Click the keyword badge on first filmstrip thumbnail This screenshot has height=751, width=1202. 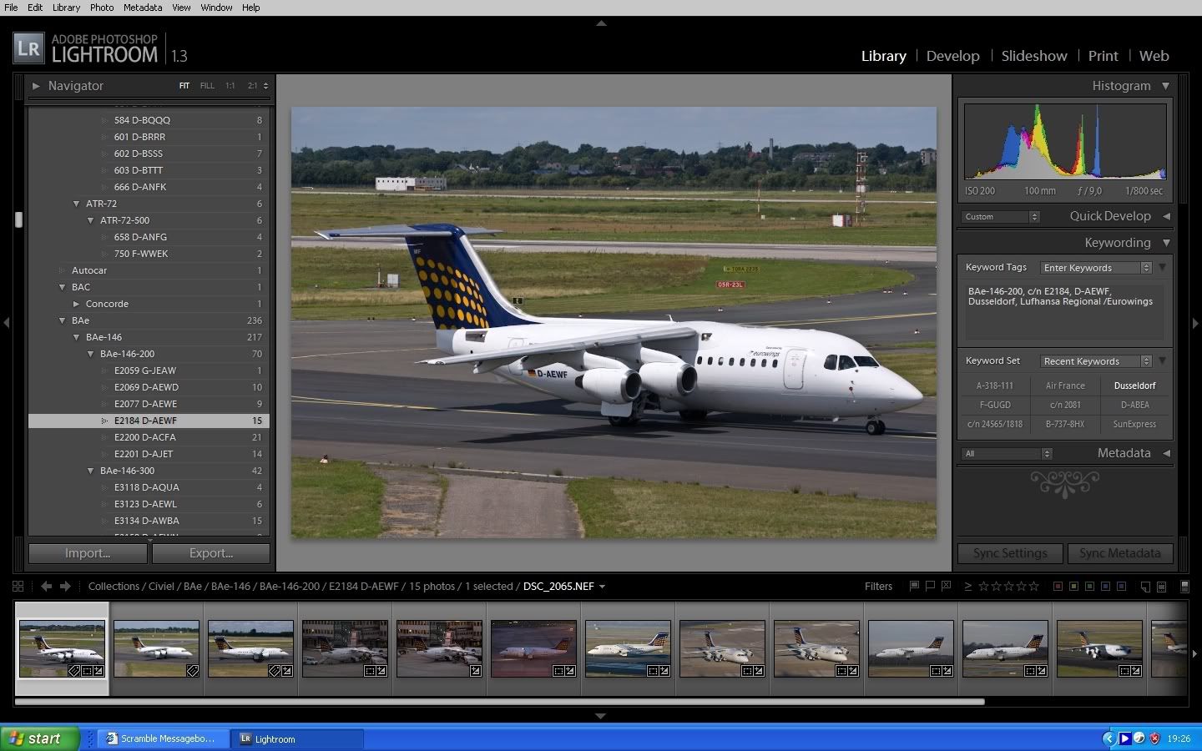pos(73,671)
